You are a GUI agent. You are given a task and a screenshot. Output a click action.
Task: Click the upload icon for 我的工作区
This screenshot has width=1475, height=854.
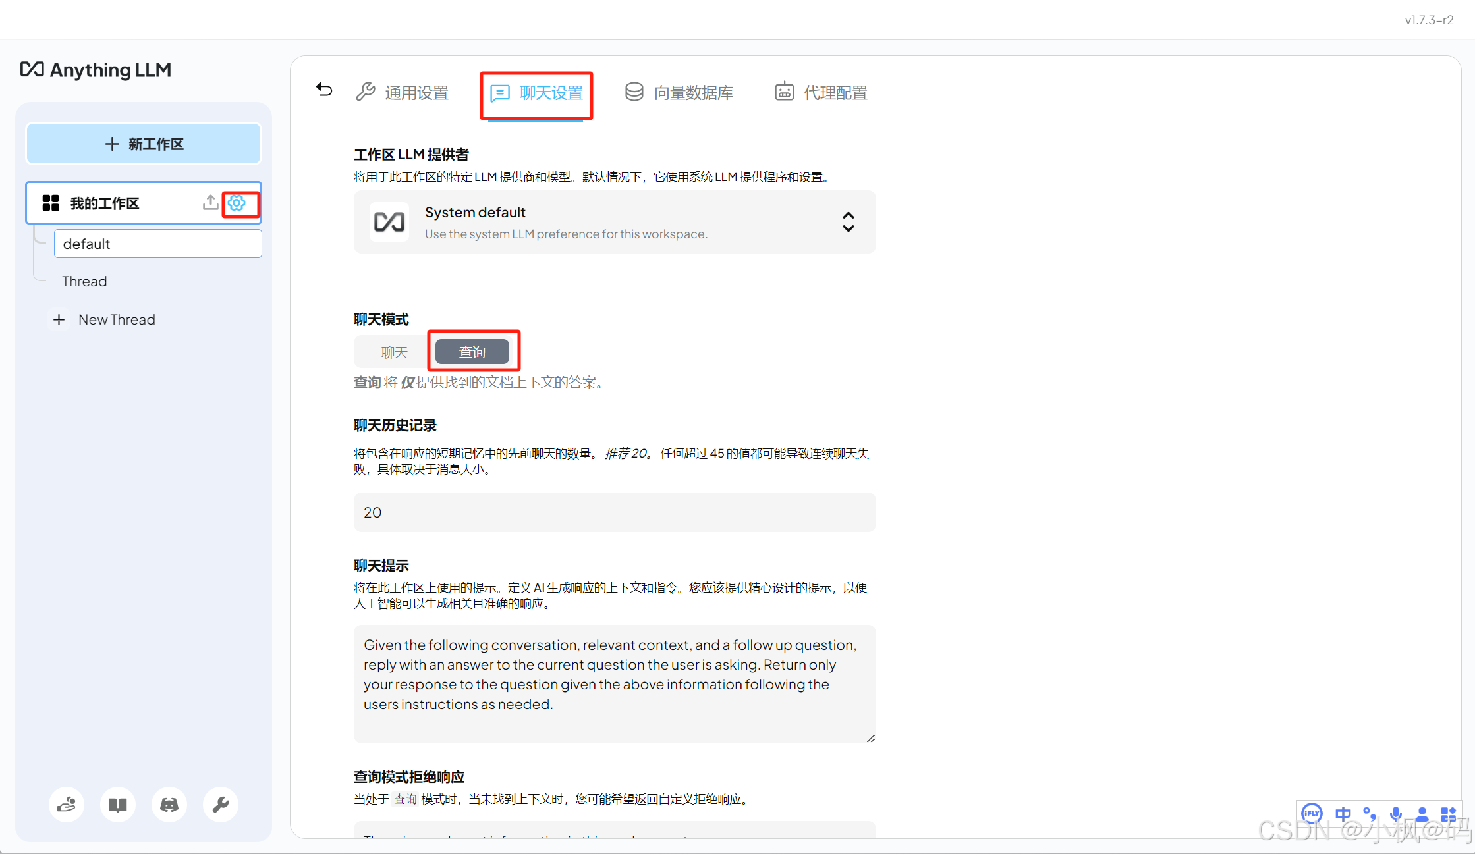[x=210, y=202]
